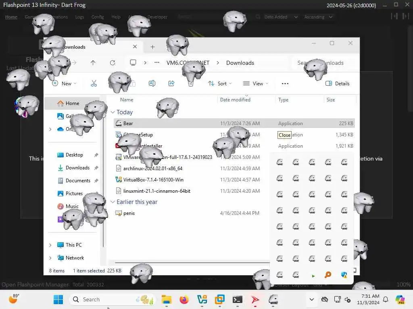Sort by the Size column header
The height and width of the screenshot is (309, 413).
pyautogui.click(x=331, y=100)
